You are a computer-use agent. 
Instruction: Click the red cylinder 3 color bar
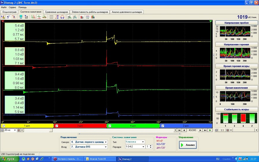pyautogui.click(x=80, y=126)
